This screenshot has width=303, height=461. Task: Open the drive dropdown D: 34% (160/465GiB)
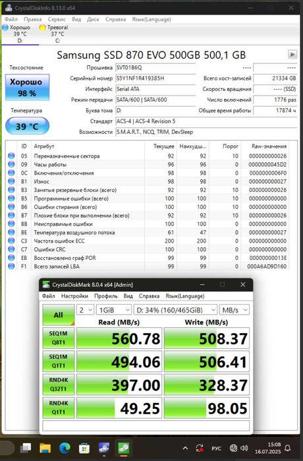click(x=176, y=310)
